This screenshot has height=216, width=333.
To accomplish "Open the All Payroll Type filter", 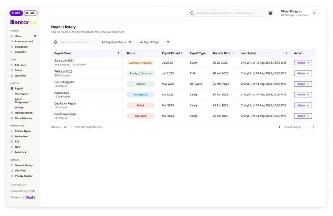I will coord(155,42).
